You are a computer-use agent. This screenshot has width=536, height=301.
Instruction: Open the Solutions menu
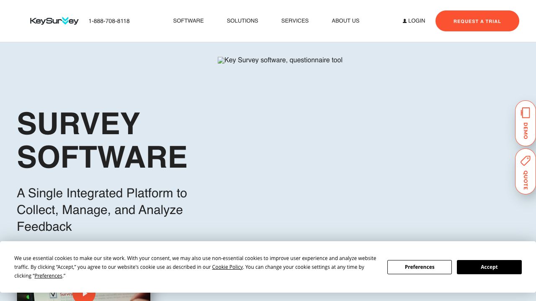coord(242,21)
